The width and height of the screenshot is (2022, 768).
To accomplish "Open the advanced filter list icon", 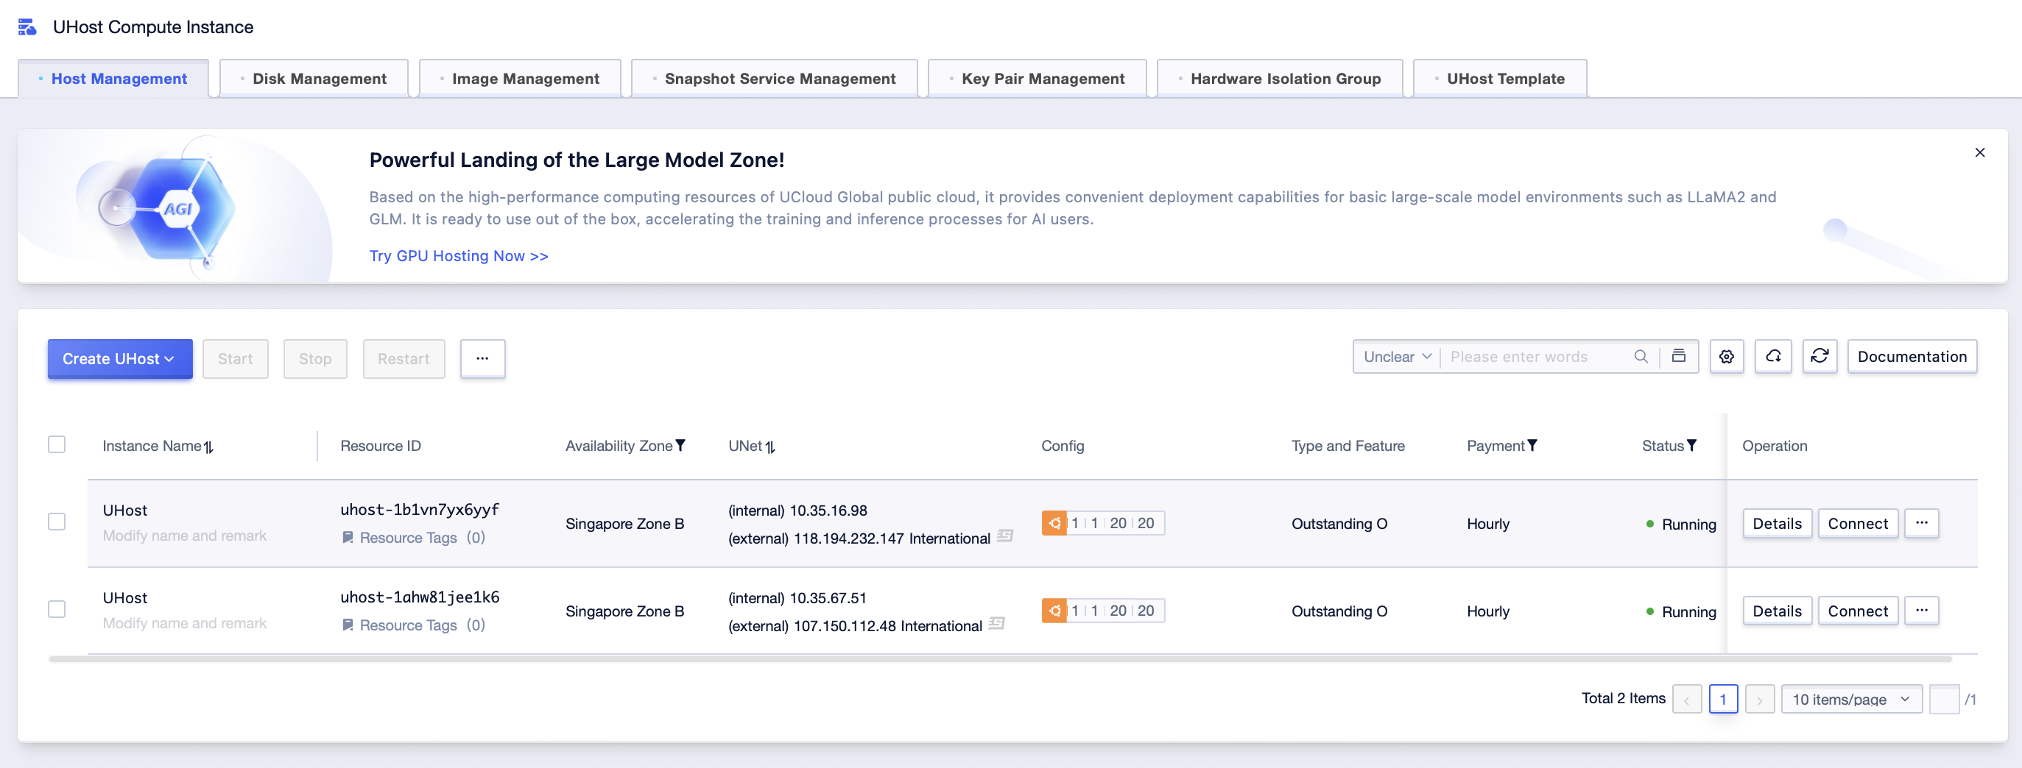I will click(1678, 356).
